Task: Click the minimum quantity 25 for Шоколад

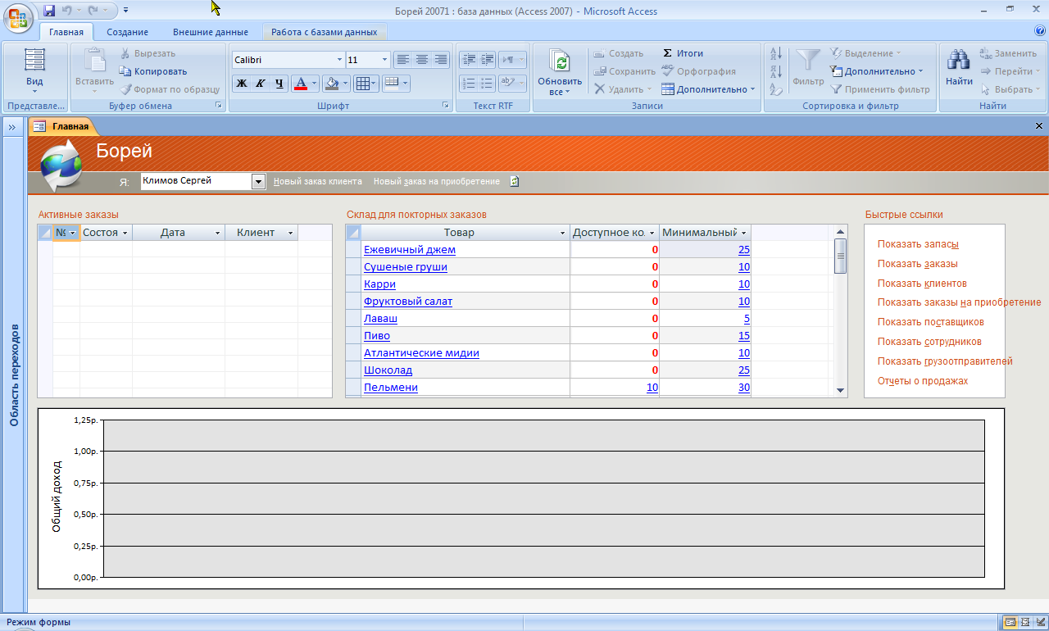Action: [x=743, y=370]
